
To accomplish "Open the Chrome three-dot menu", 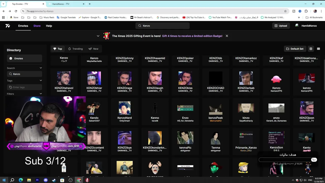I will point(321,11).
